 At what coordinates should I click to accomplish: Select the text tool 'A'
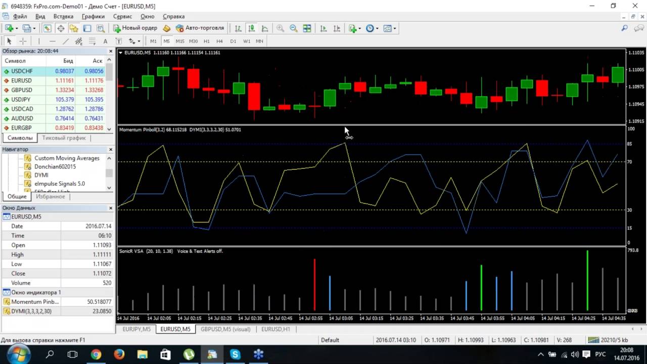(105, 41)
